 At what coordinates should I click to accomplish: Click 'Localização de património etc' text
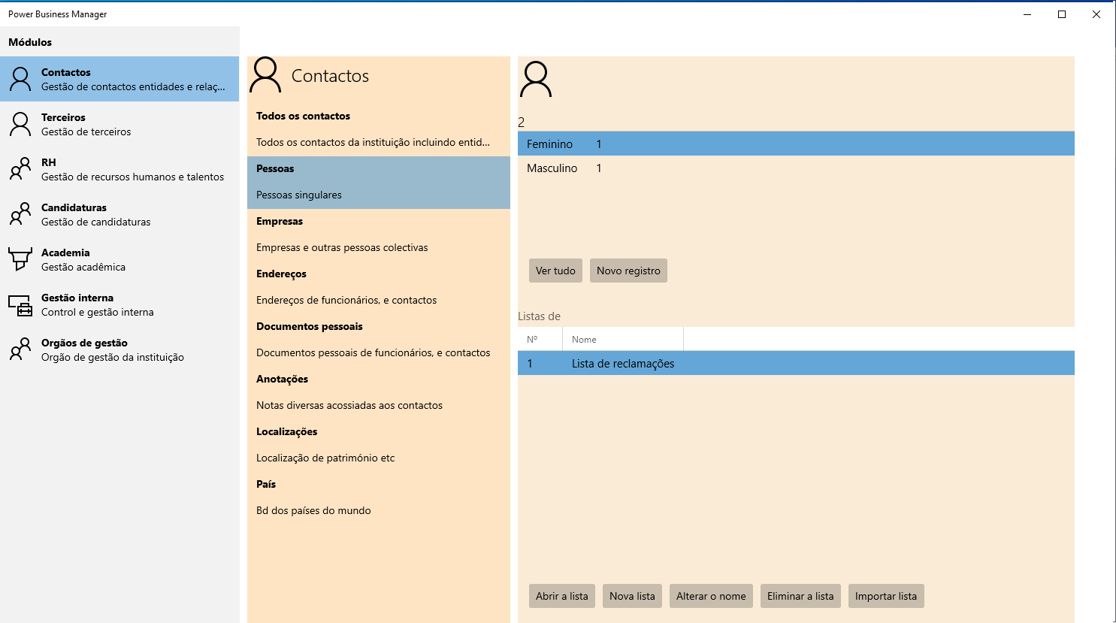pyautogui.click(x=325, y=458)
